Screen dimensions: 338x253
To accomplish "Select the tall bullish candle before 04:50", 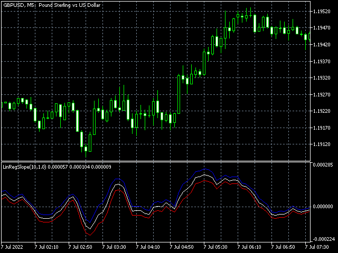I will pyautogui.click(x=179, y=94).
